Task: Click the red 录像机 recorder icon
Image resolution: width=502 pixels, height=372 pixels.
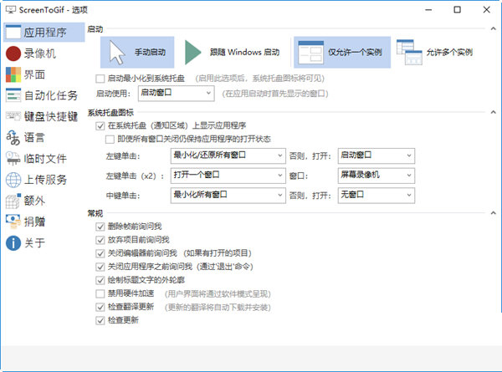Action: pos(13,54)
